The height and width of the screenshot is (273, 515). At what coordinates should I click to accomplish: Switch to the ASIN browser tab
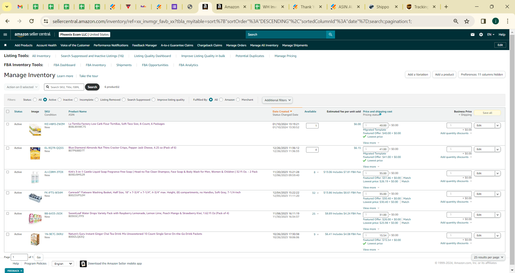tap(345, 7)
